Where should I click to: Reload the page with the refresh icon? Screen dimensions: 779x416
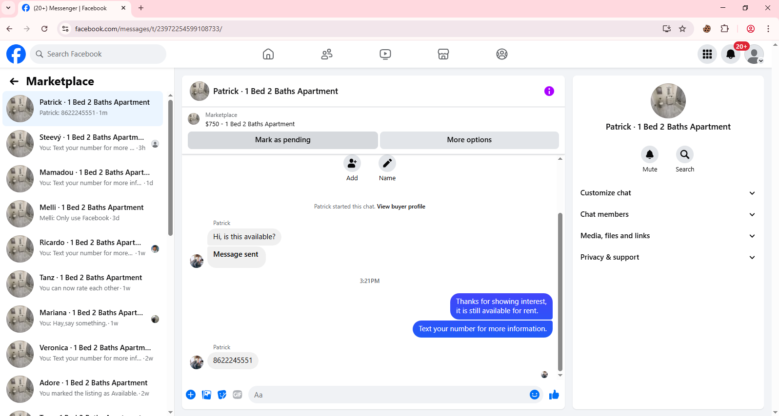[44, 29]
